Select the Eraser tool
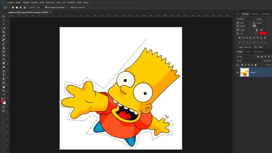The image size is (272, 153). point(3,56)
